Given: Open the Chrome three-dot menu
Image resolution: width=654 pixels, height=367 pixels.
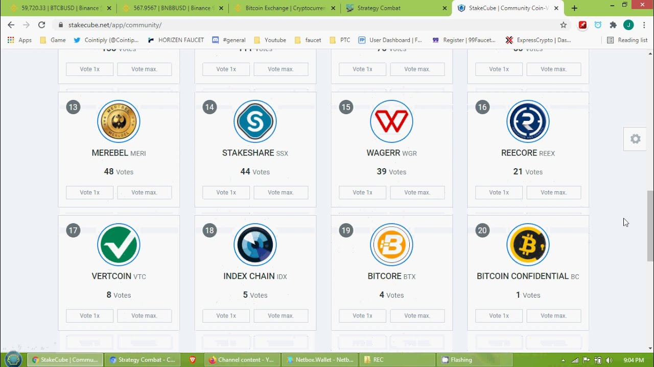Looking at the screenshot, I should 644,25.
